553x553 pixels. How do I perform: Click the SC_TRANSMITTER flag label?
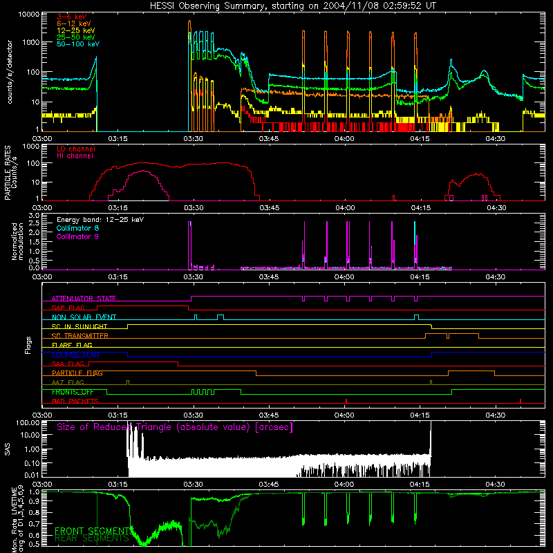[x=80, y=336]
